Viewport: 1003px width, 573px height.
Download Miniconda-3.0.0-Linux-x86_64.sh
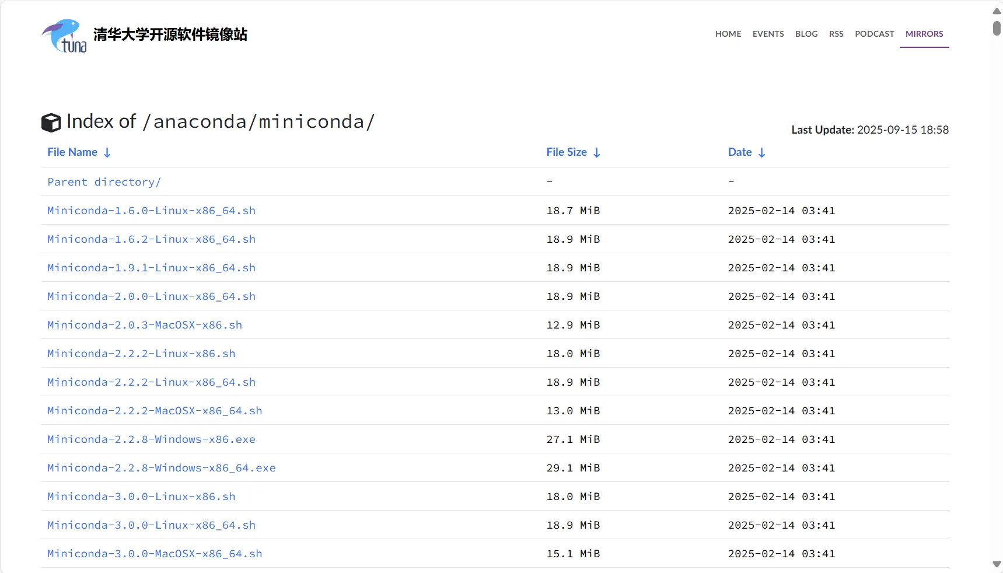(152, 525)
